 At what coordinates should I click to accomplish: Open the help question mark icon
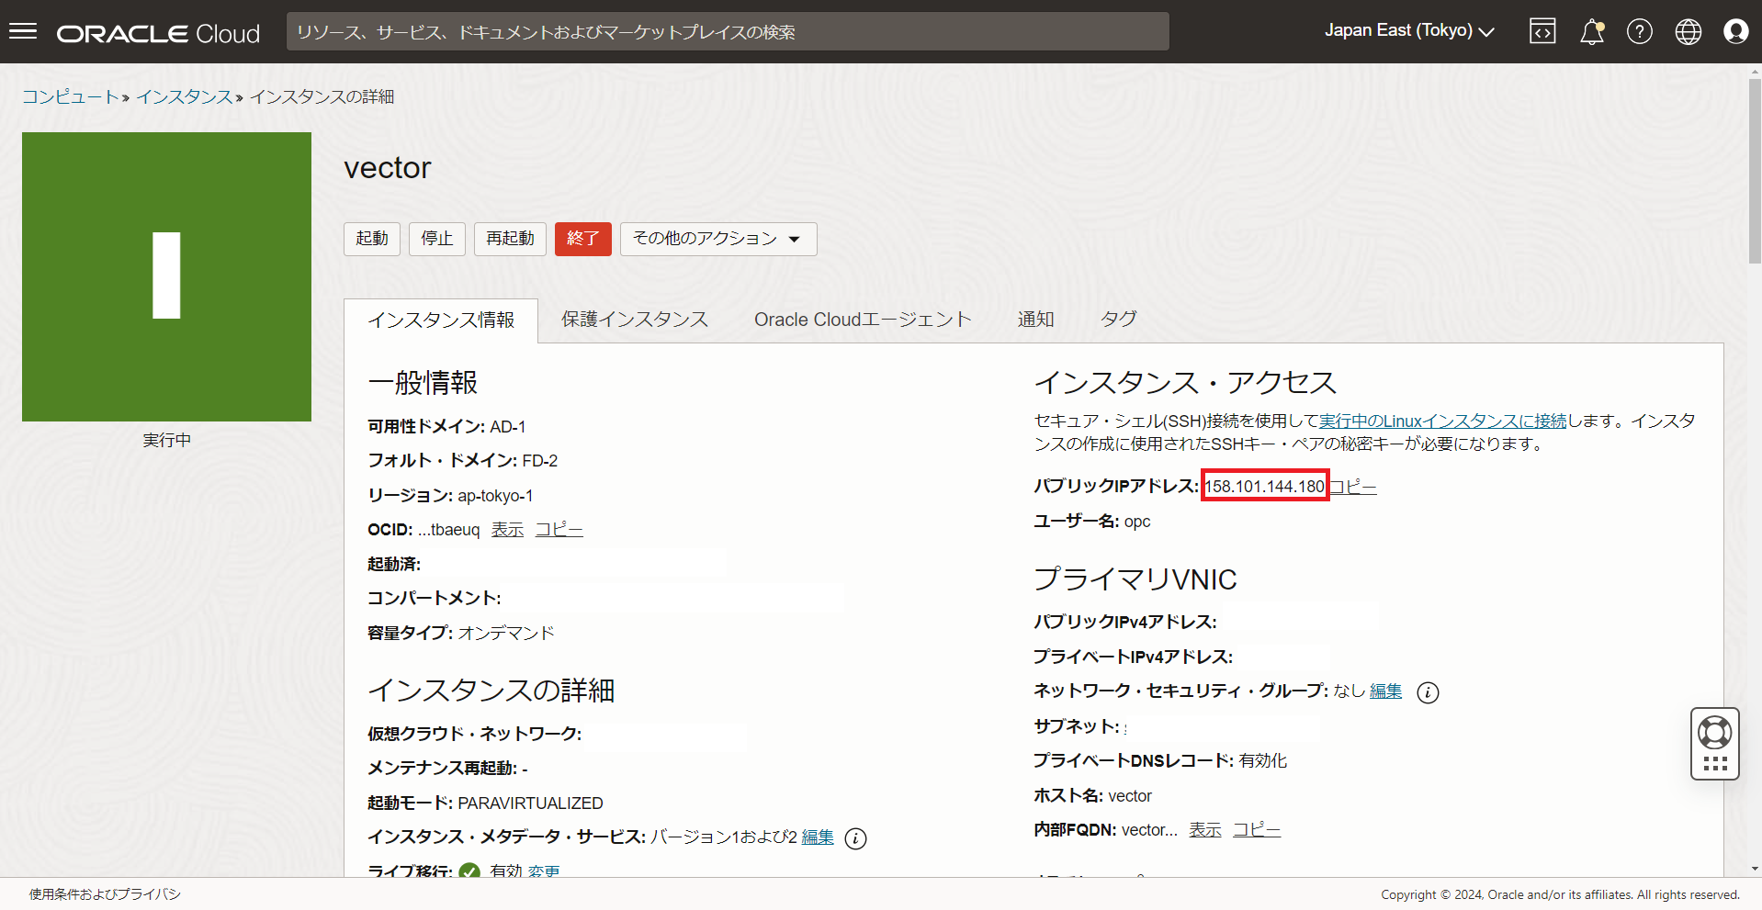[1639, 32]
